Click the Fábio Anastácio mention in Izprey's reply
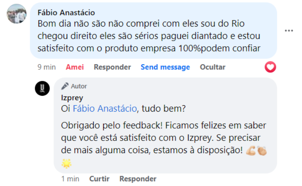This screenshot has height=186, width=302. pyautogui.click(x=104, y=108)
